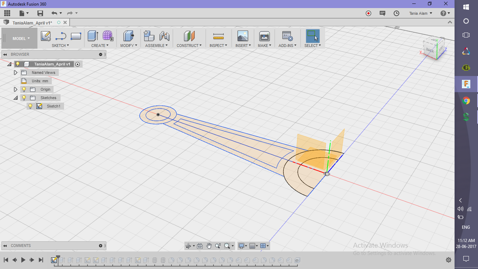
Task: Click the New Component assemble icon
Action: click(149, 36)
